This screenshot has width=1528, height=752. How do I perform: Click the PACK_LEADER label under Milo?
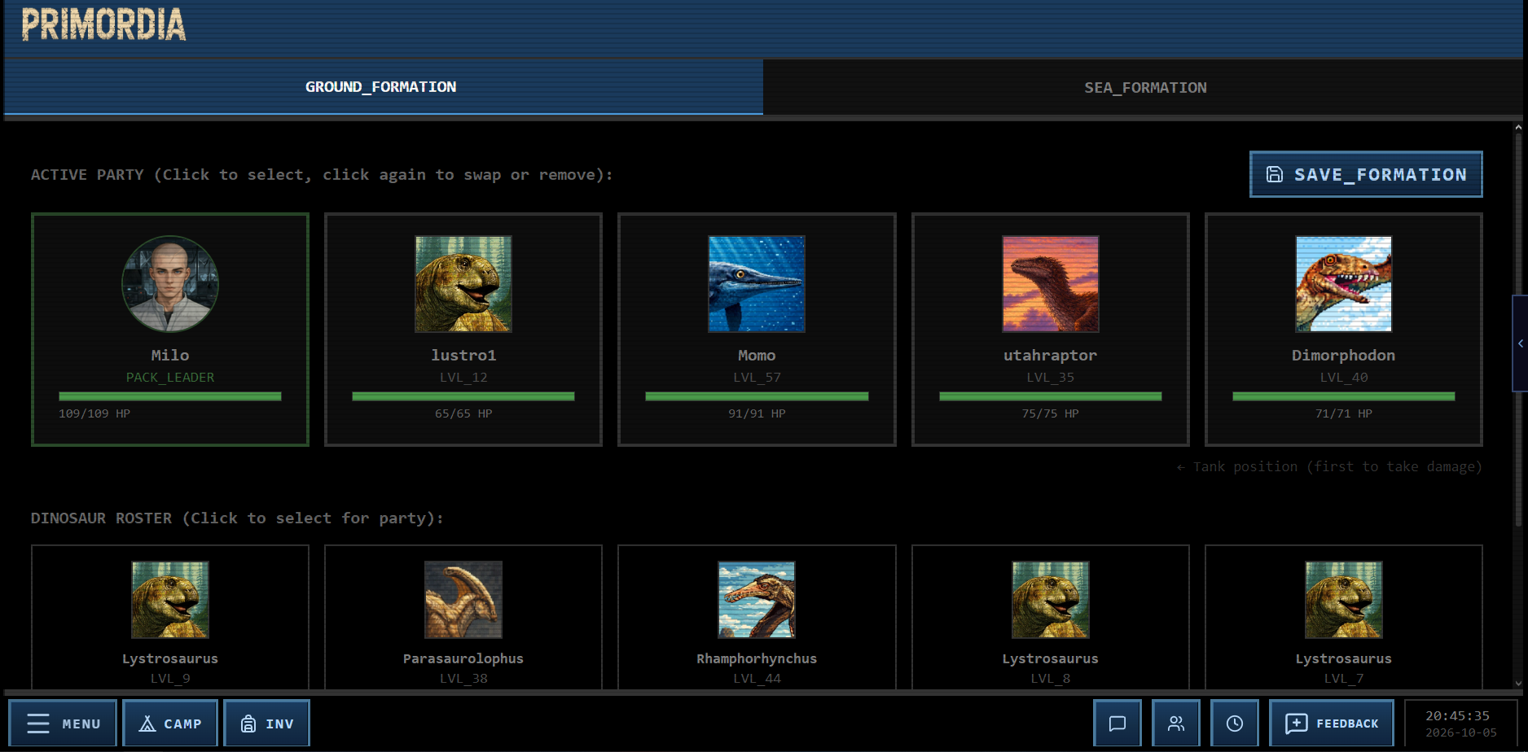[170, 378]
